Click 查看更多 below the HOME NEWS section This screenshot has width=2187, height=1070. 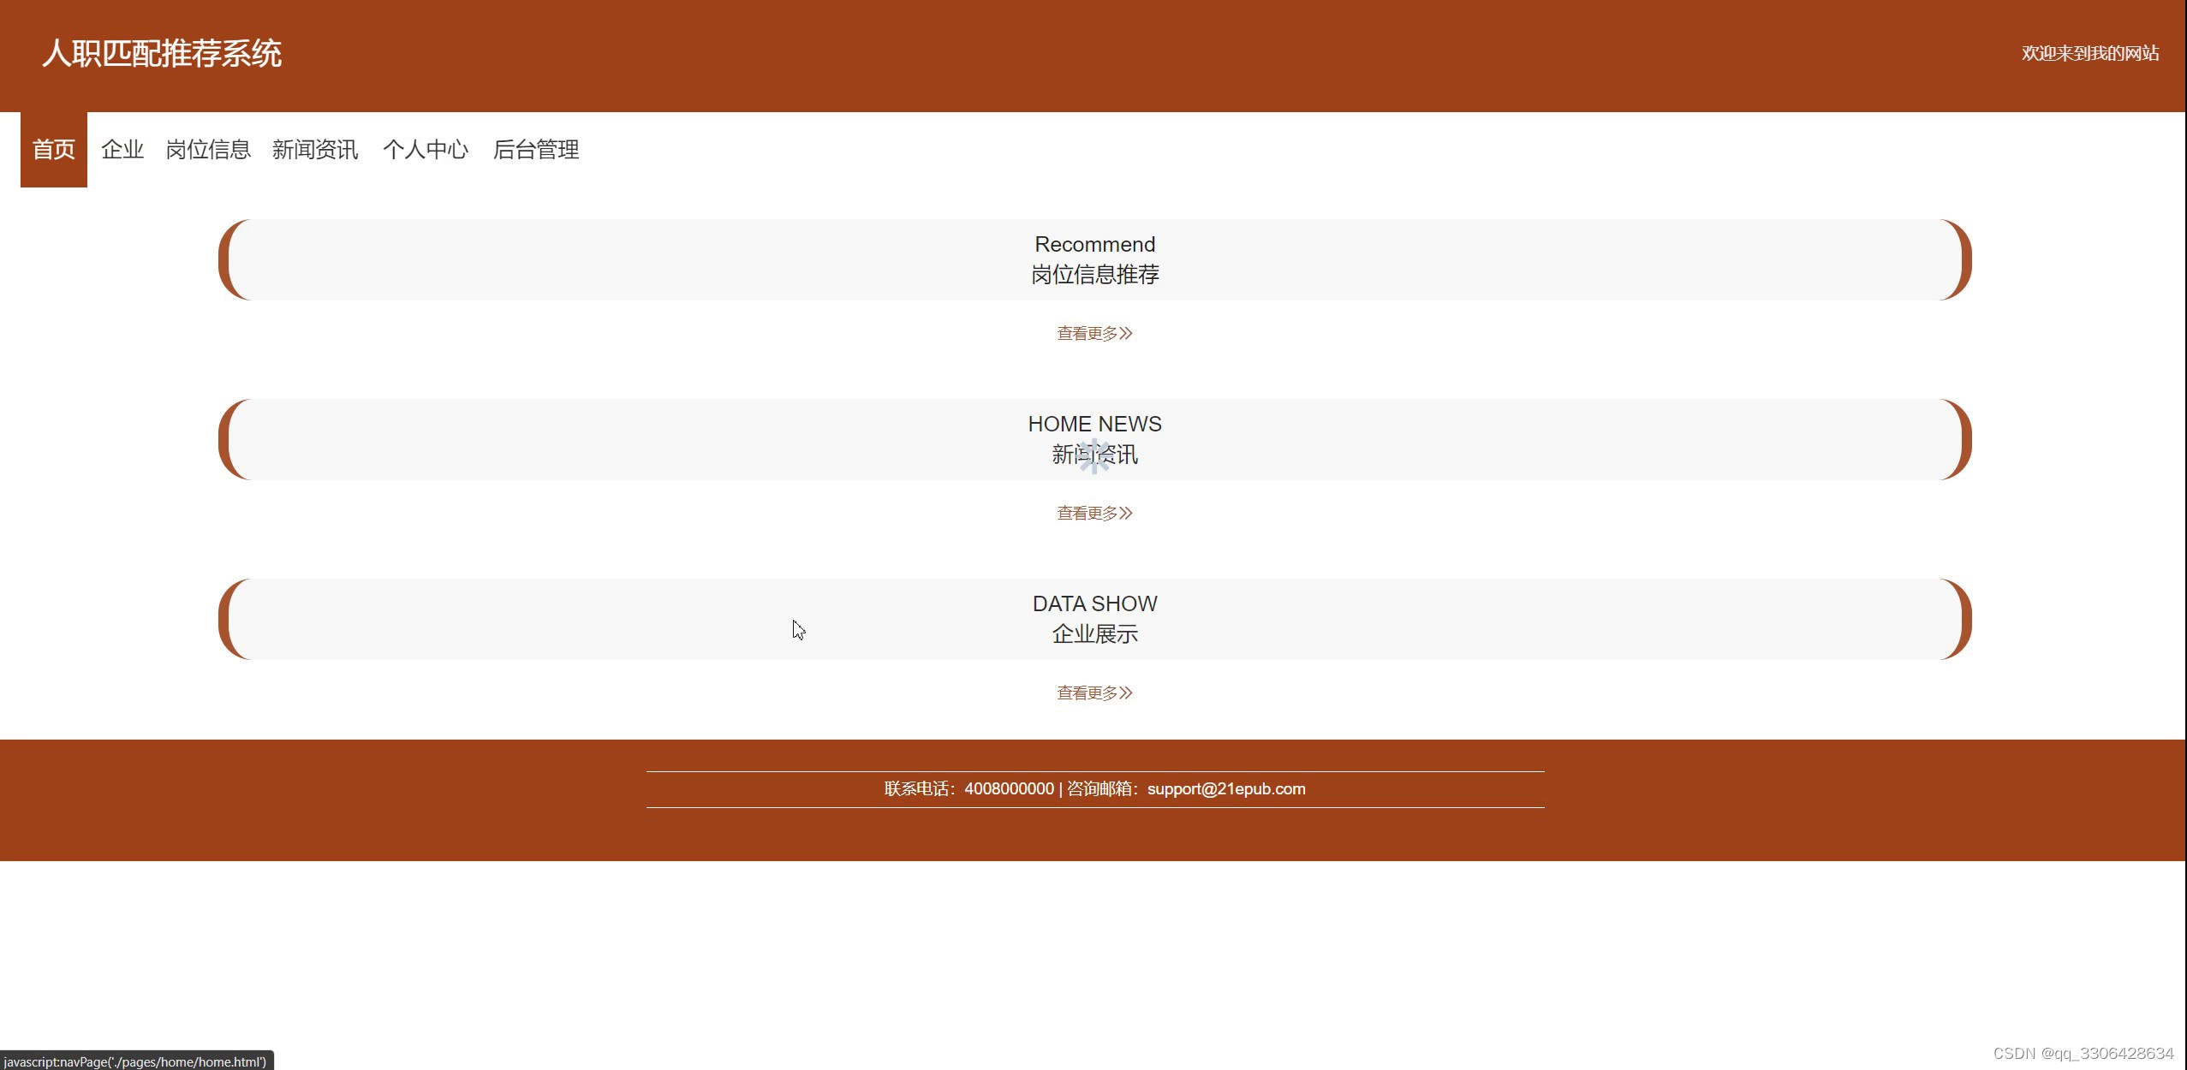1093,513
